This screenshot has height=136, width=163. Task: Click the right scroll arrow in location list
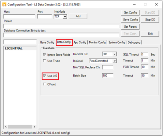click(34, 127)
